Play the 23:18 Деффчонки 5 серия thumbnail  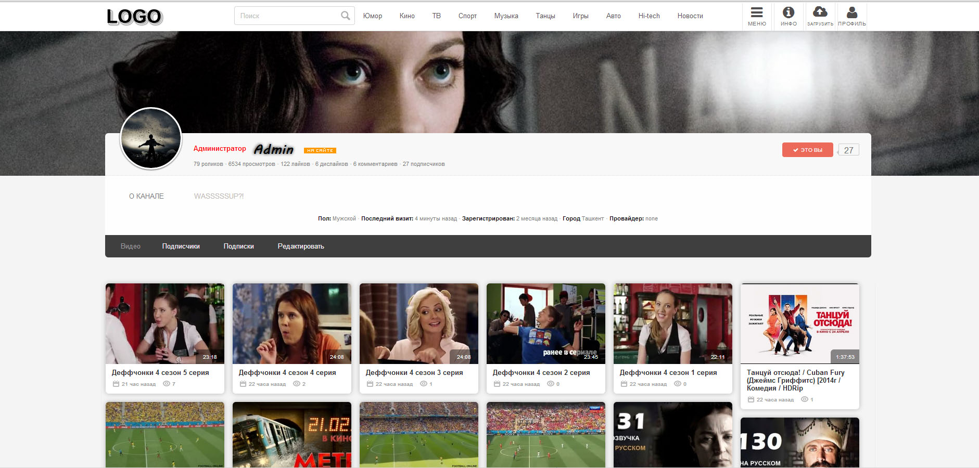pos(165,323)
